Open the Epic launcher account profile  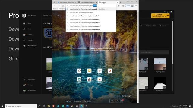pos(29,91)
